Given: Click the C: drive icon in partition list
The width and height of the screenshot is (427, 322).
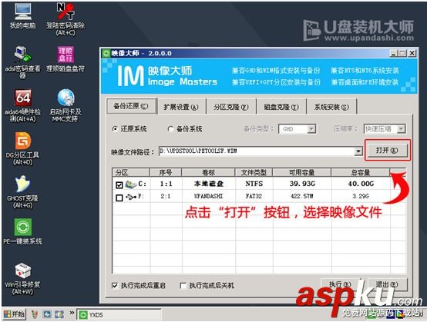Looking at the screenshot, I should point(131,184).
